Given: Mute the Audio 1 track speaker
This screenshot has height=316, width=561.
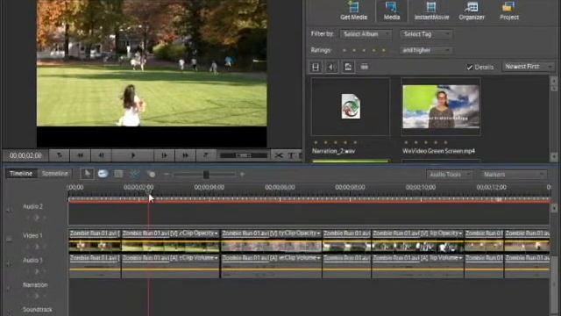Looking at the screenshot, I should pyautogui.click(x=9, y=263).
